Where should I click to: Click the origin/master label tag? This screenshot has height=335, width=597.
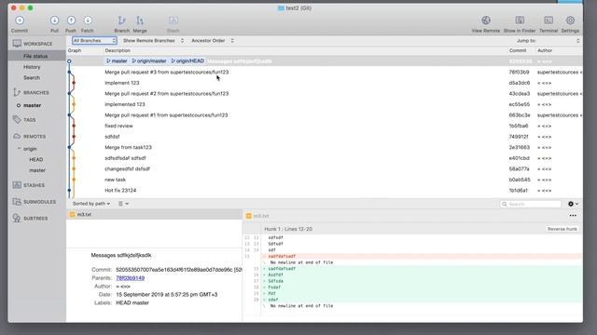pos(149,60)
